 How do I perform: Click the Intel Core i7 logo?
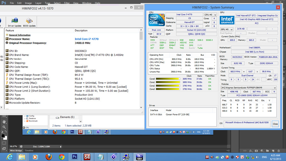pos(156,20)
